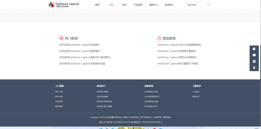Click the back-to-top arrow icon
This screenshot has height=129, width=261.
pos(254,68)
